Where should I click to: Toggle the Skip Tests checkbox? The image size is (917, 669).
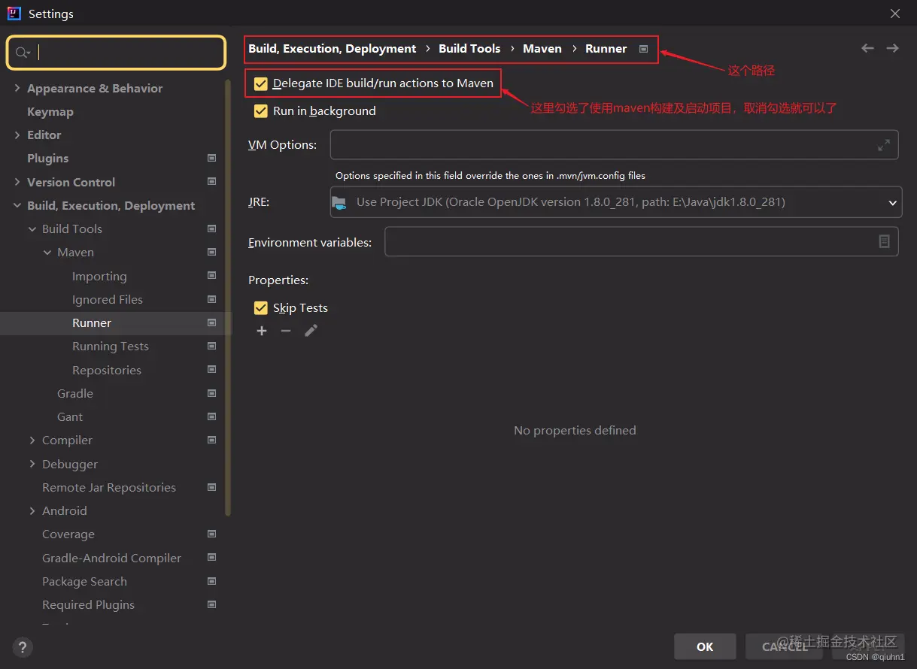261,308
